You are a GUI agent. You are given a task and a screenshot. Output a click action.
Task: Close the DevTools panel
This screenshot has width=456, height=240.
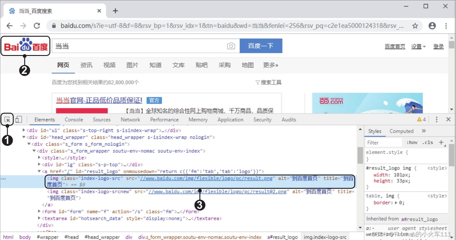click(448, 119)
